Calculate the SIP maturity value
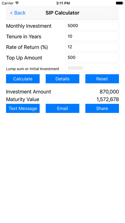The image size is (125, 223). (23, 79)
